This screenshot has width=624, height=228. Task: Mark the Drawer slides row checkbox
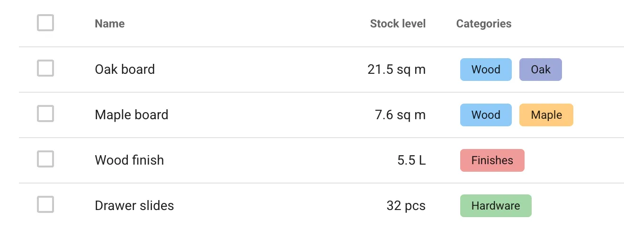45,204
